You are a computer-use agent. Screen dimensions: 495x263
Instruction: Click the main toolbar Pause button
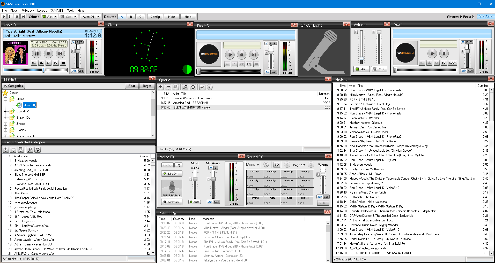tap(10, 17)
